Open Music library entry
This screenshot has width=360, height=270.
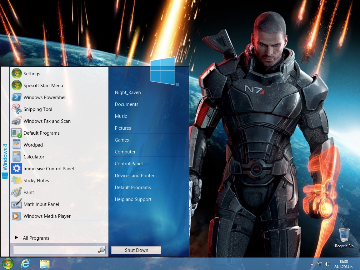pos(121,116)
